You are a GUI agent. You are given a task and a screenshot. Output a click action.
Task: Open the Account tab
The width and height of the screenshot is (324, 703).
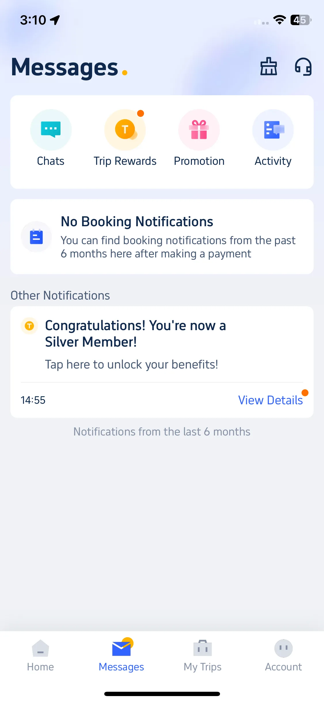coord(283,655)
